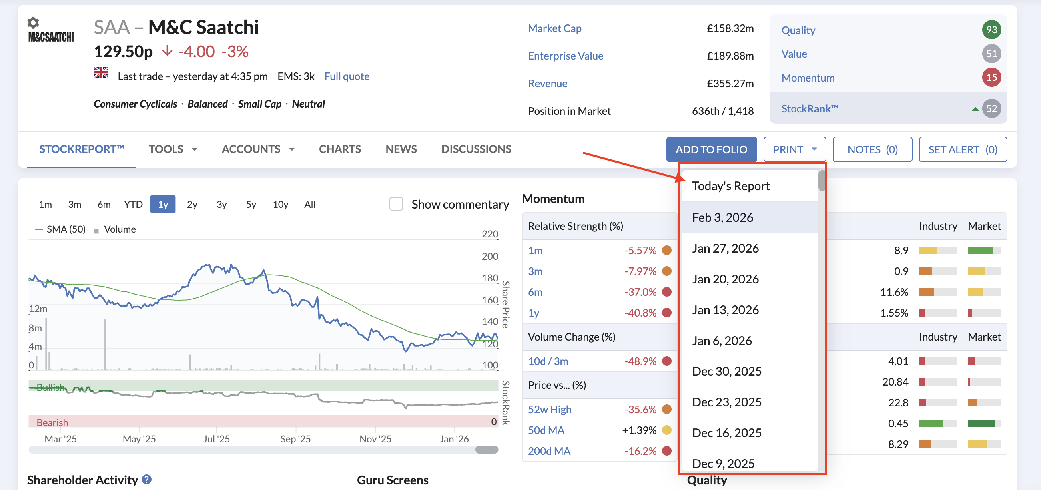Click the chart timeline range slider handle
The width and height of the screenshot is (1041, 490).
click(487, 450)
